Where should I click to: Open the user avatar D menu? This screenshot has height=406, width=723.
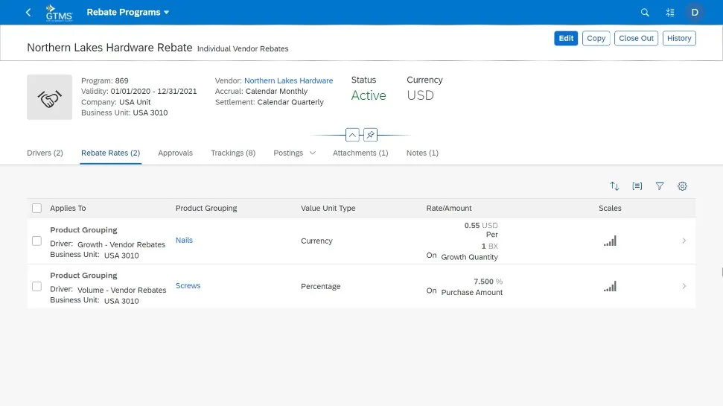695,13
